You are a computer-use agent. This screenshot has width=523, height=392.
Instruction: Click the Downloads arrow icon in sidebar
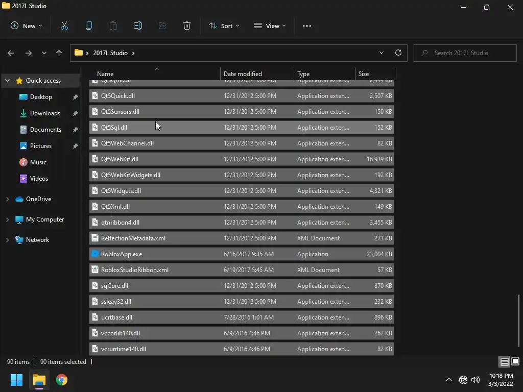coord(23,113)
